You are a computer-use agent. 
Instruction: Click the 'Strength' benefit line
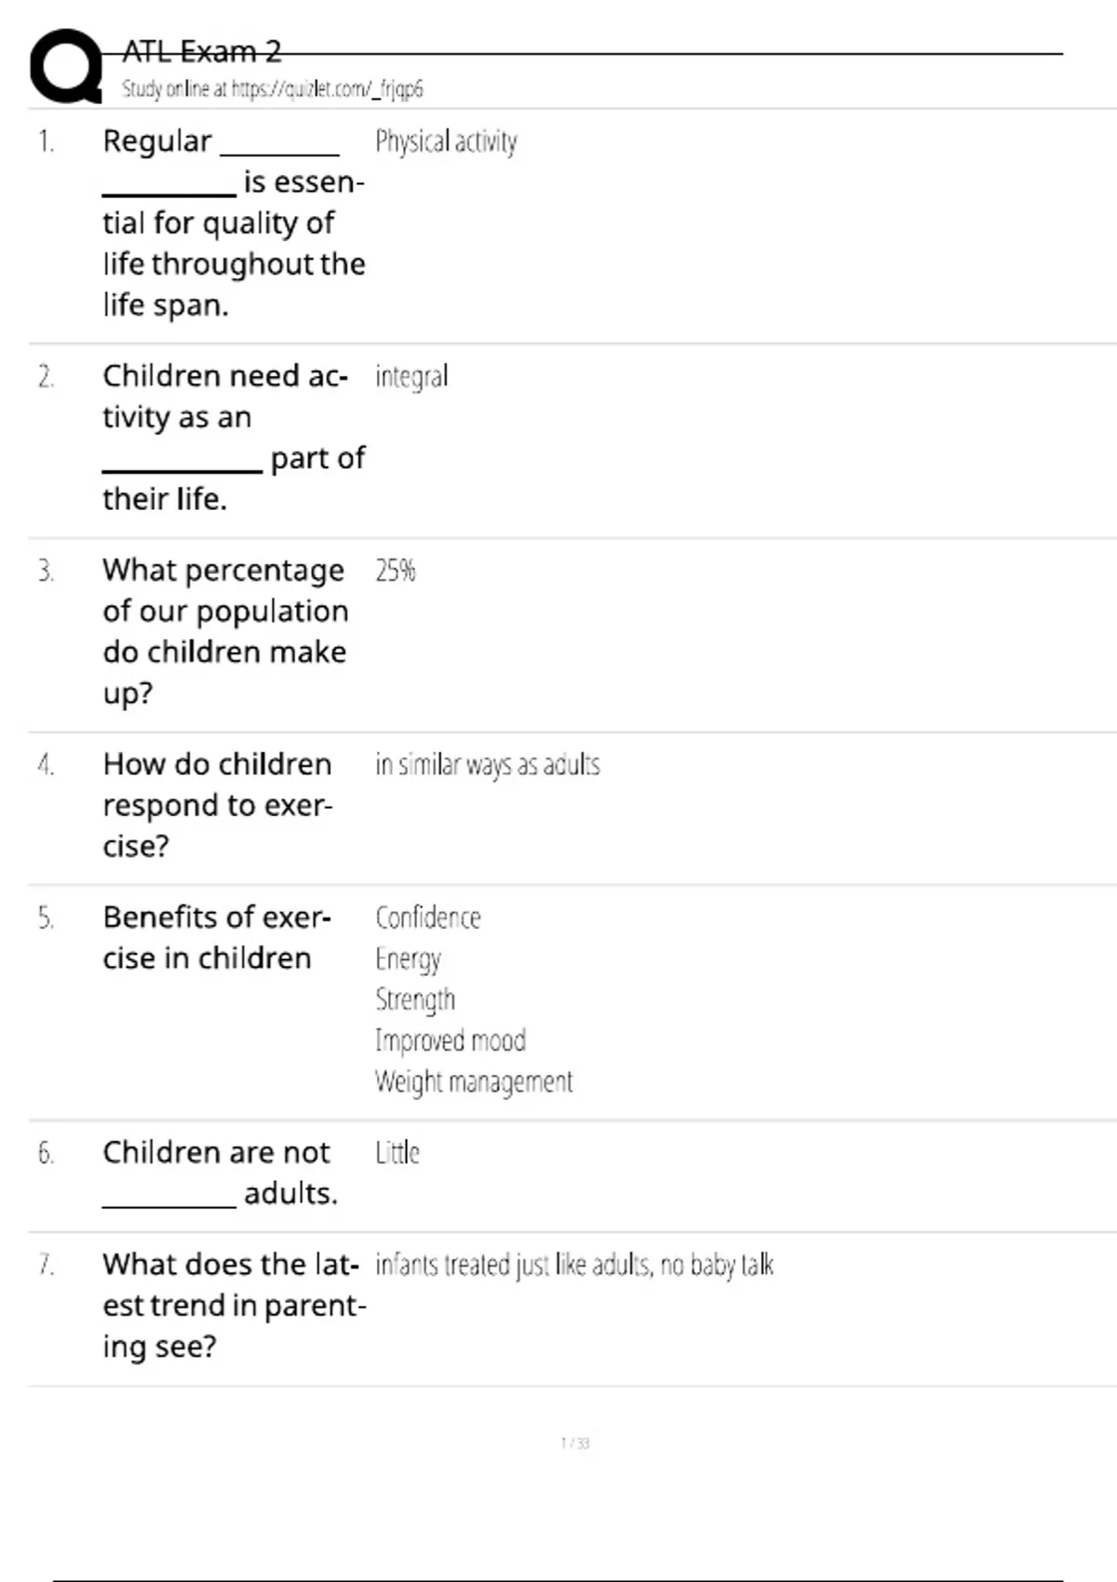(415, 999)
